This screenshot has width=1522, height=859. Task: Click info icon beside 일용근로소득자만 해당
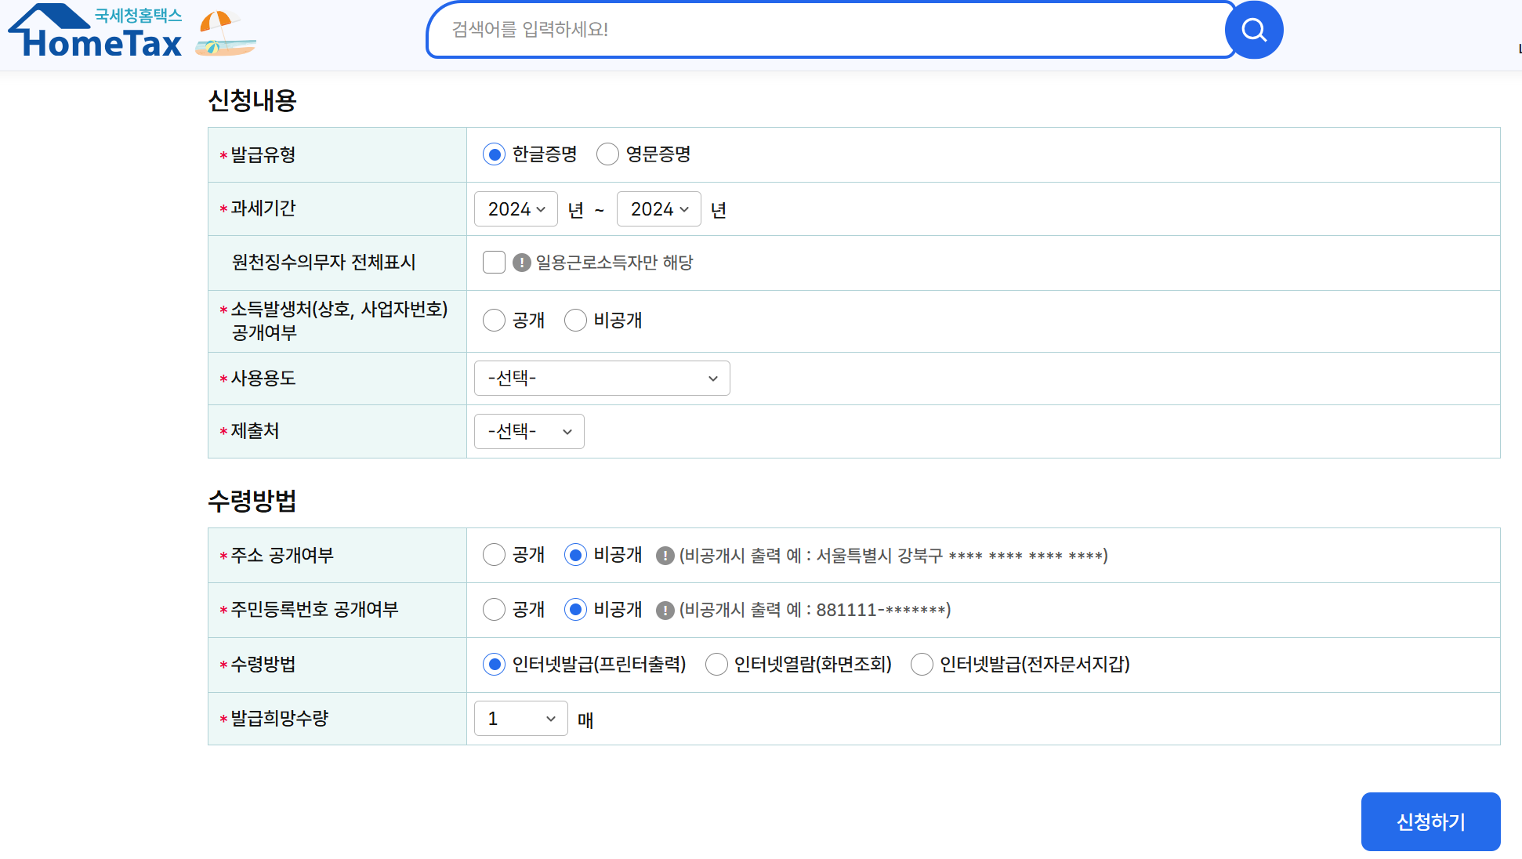point(522,263)
